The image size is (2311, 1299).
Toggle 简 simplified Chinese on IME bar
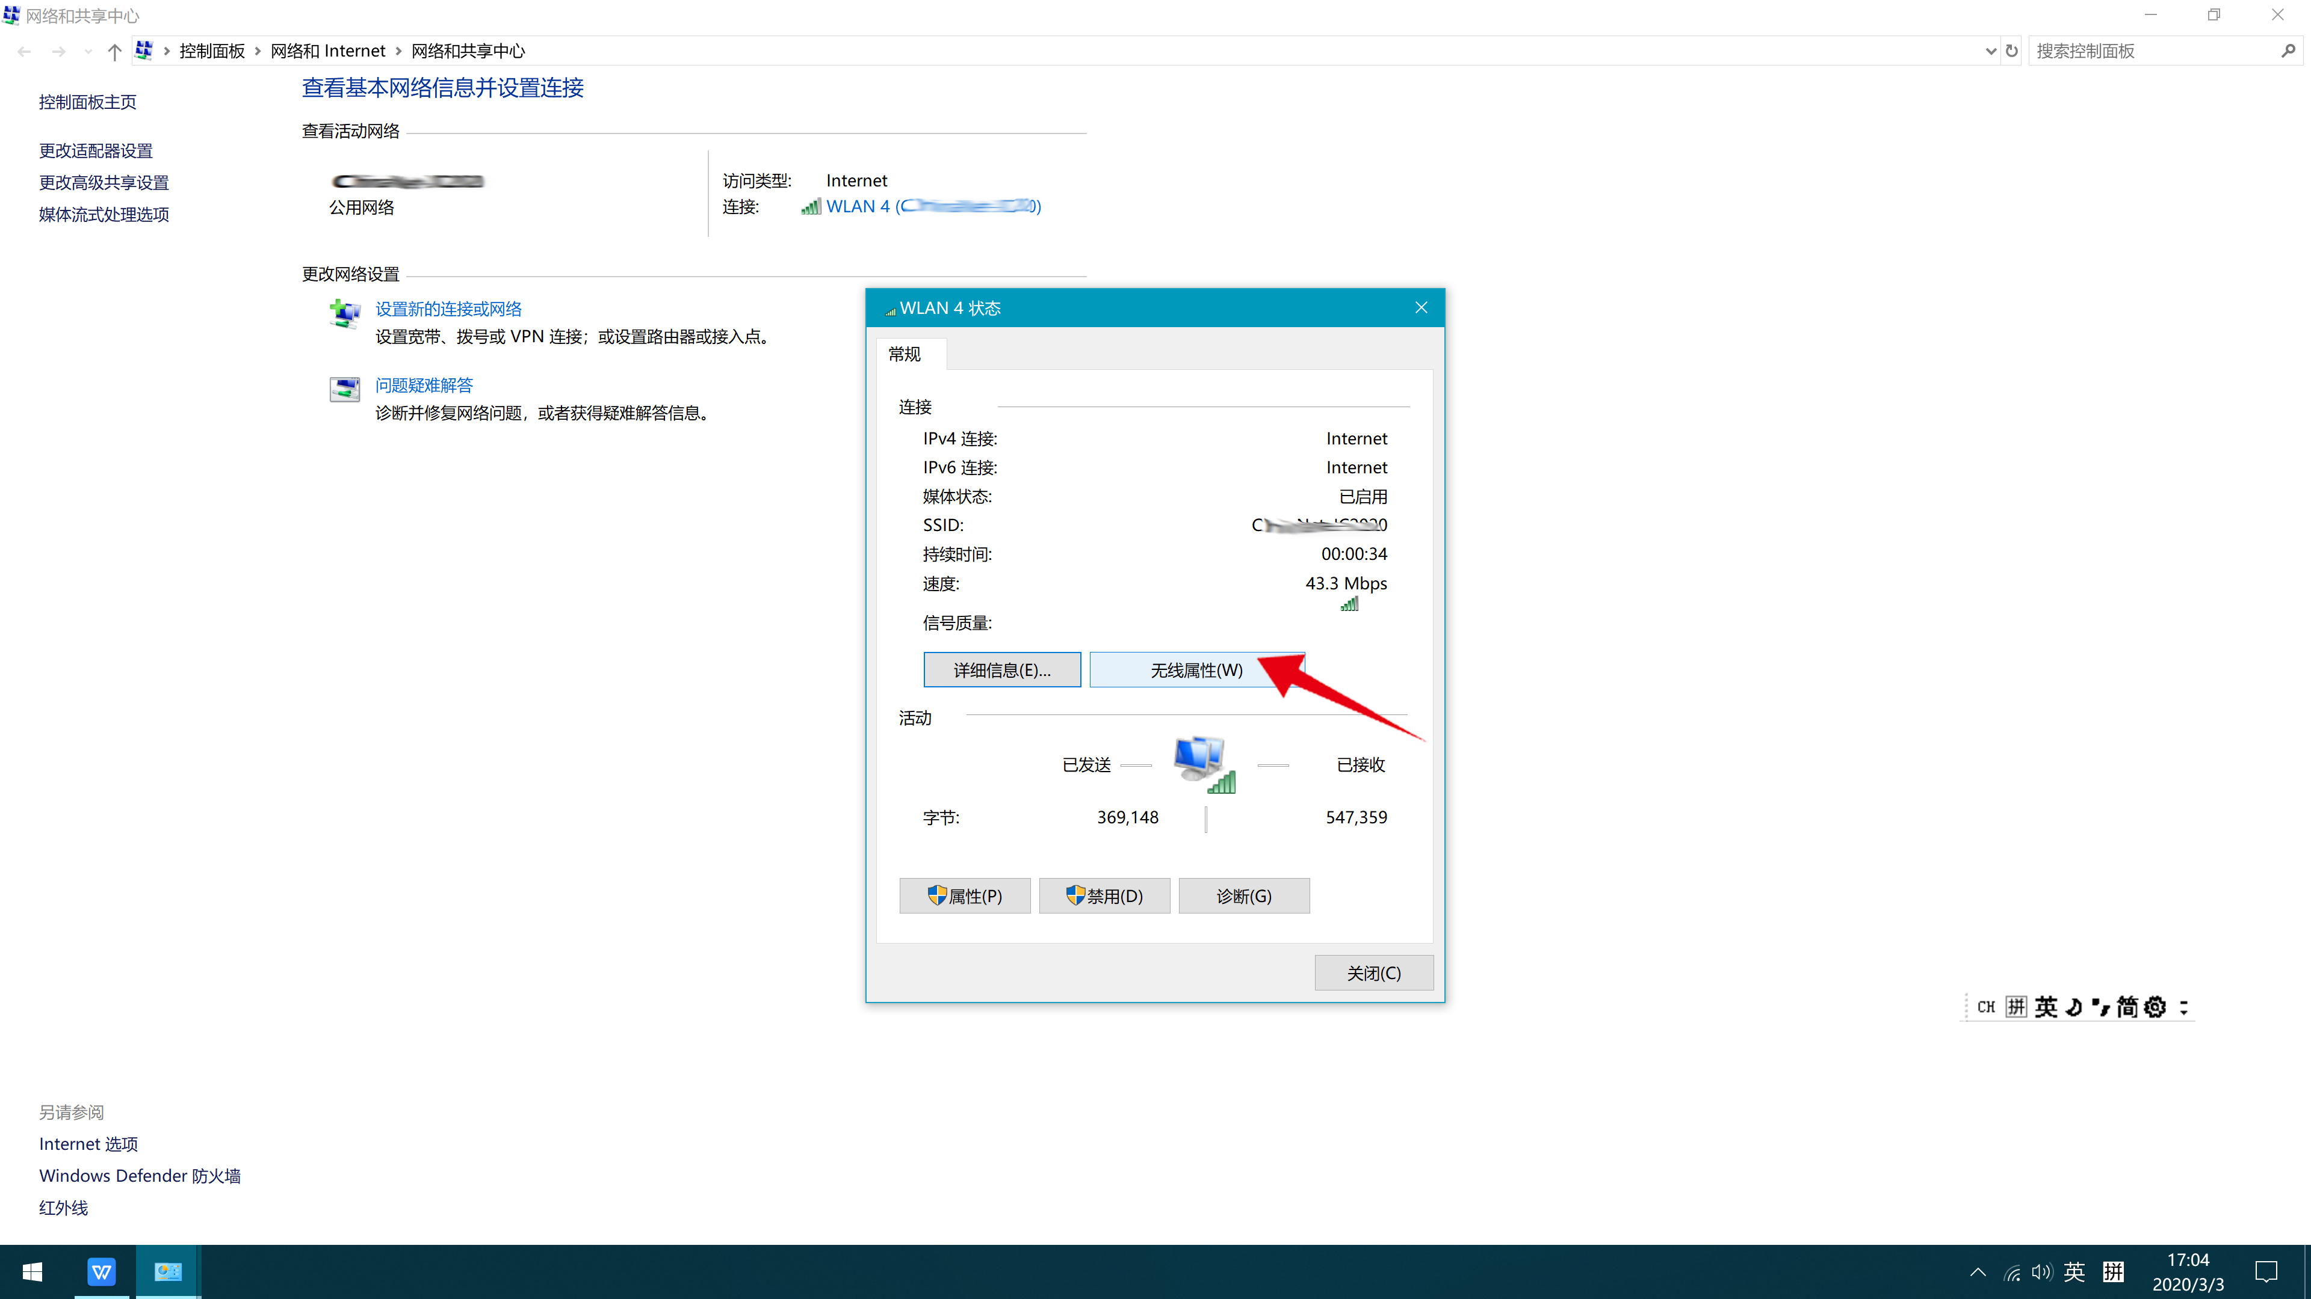coord(2127,1007)
